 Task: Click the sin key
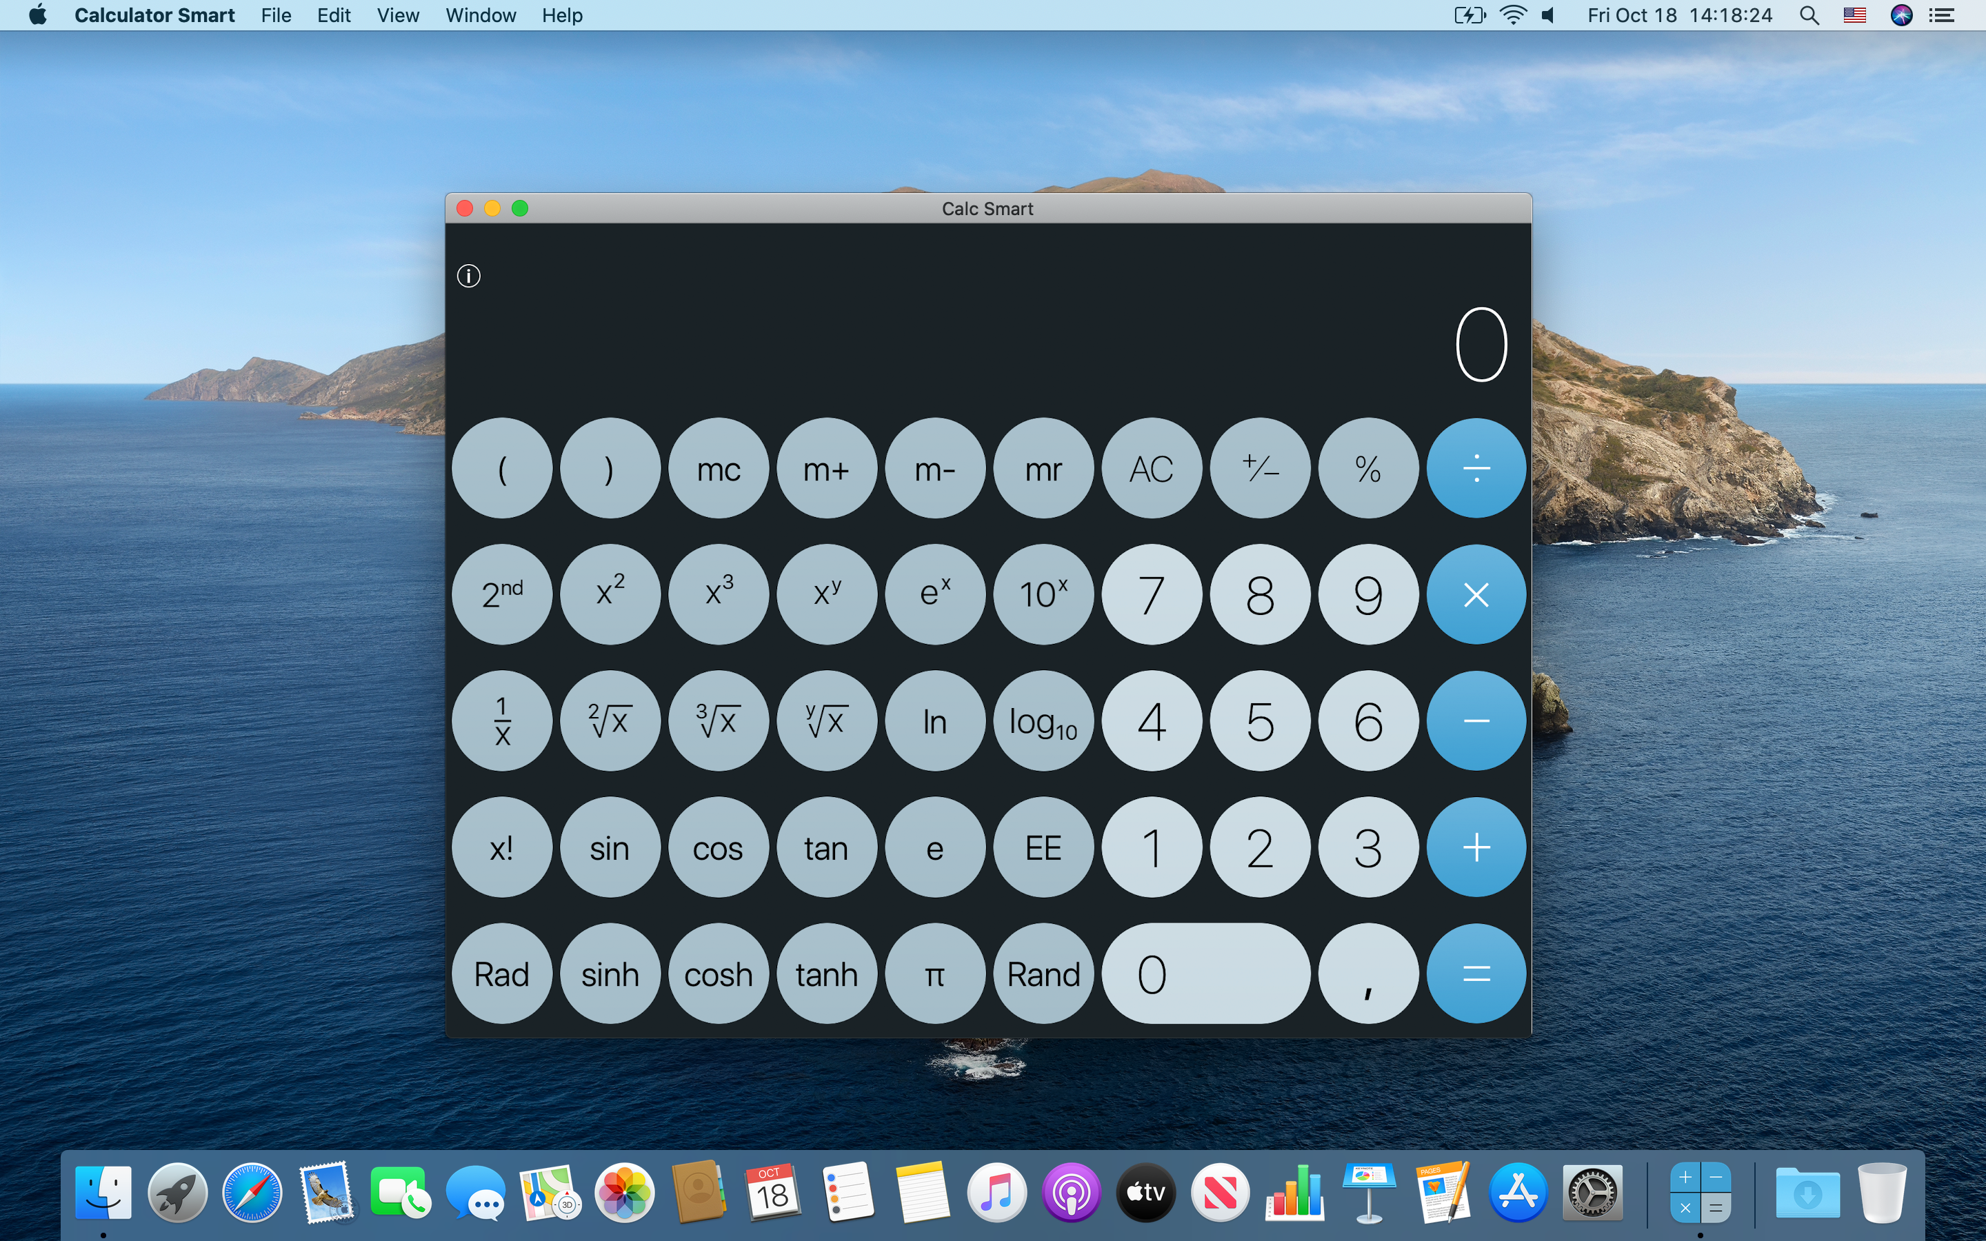tap(610, 848)
